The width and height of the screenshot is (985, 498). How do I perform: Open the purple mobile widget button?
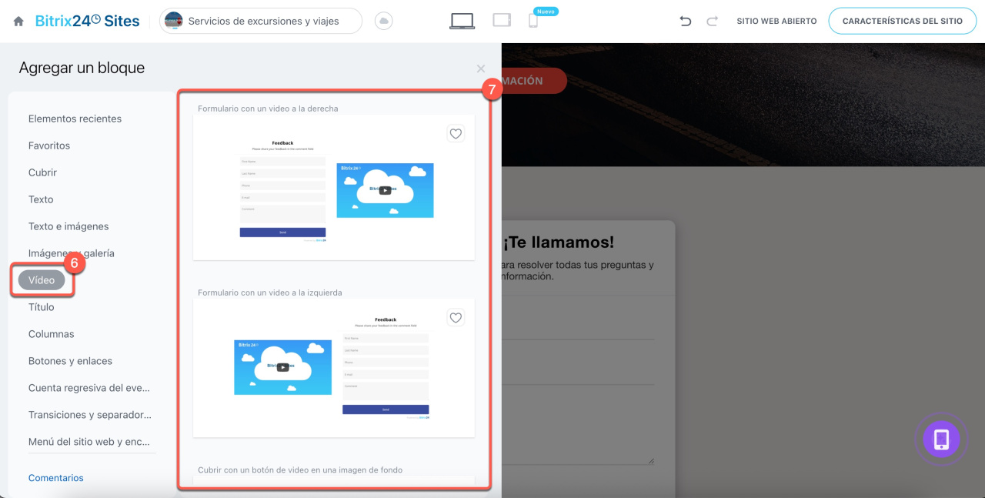941,440
